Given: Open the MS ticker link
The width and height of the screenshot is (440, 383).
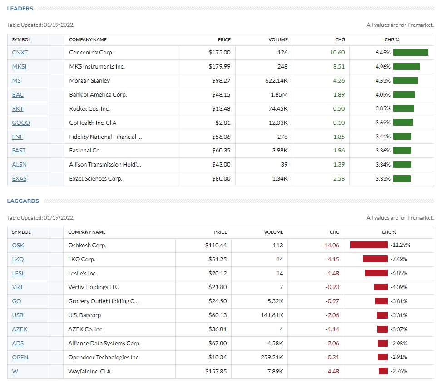Looking at the screenshot, I should pos(16,81).
